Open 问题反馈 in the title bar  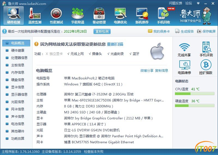pos(175,3)
